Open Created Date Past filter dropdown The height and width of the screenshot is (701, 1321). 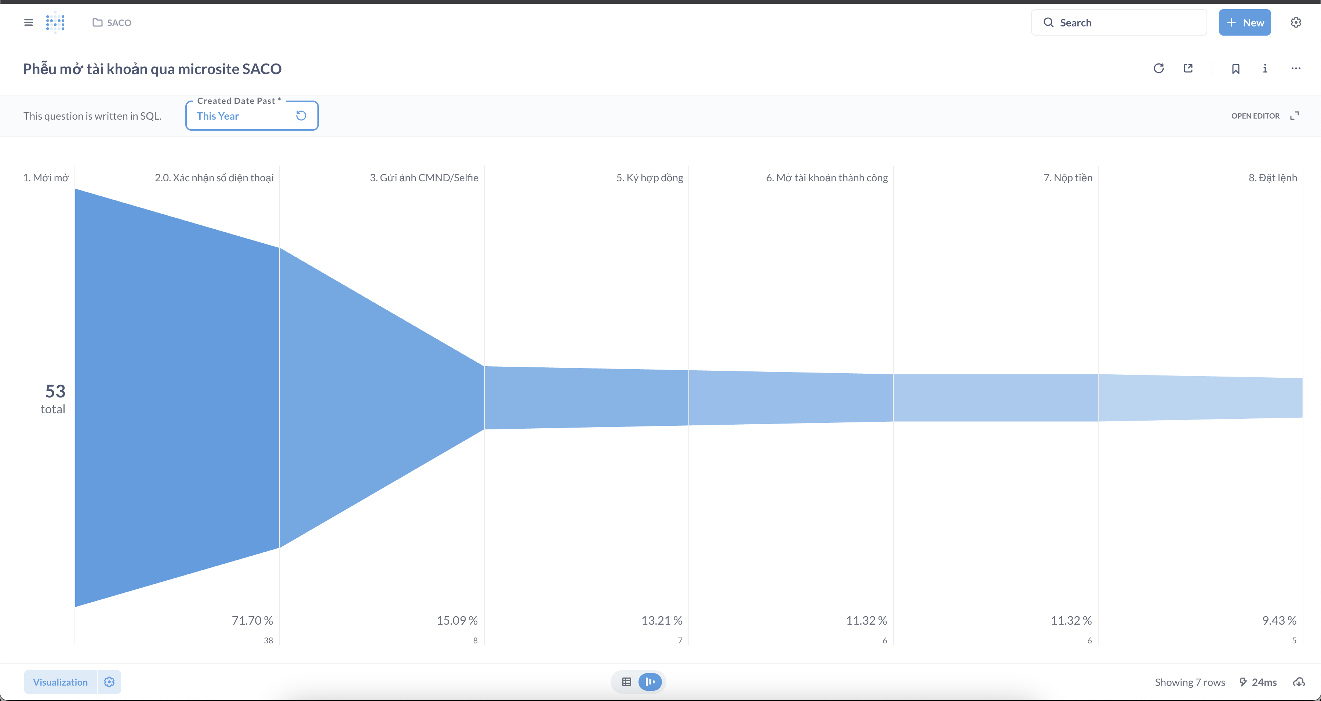[236, 116]
